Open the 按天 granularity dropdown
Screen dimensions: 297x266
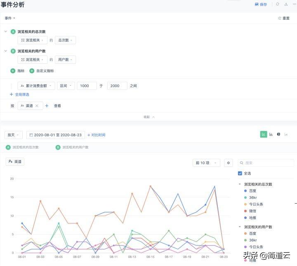point(14,135)
